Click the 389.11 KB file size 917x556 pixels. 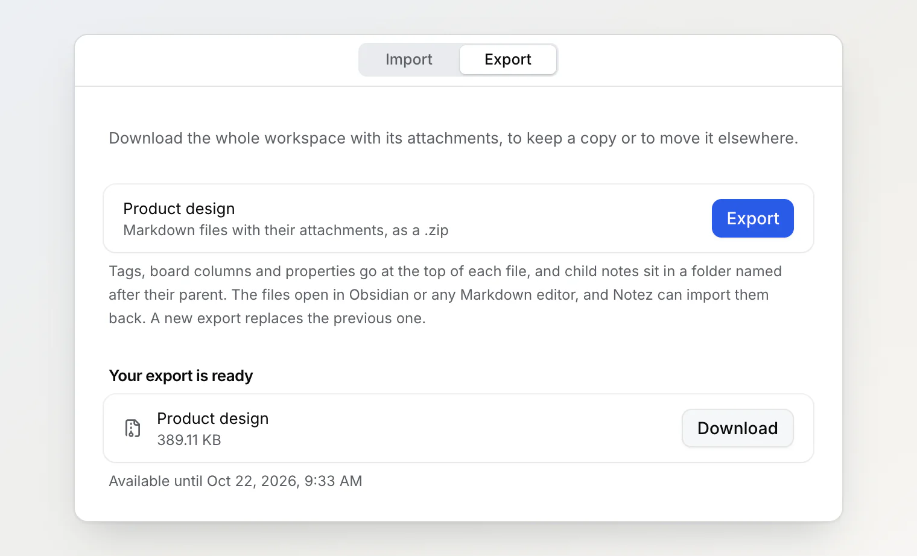[x=189, y=440]
